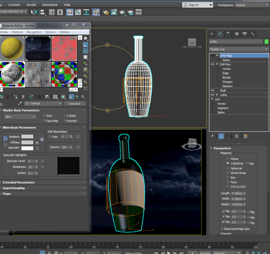
Task: Expand the Lathe modifier in stack
Action: (217, 95)
